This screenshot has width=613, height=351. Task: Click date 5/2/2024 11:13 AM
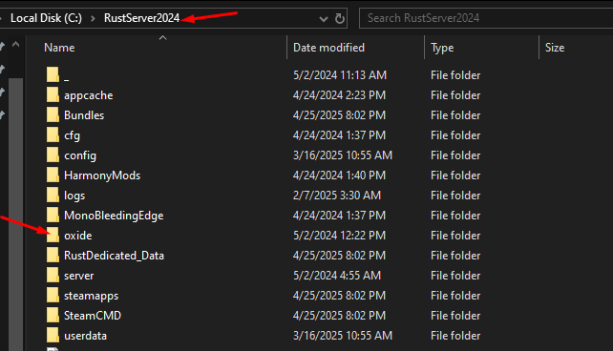[x=340, y=75]
